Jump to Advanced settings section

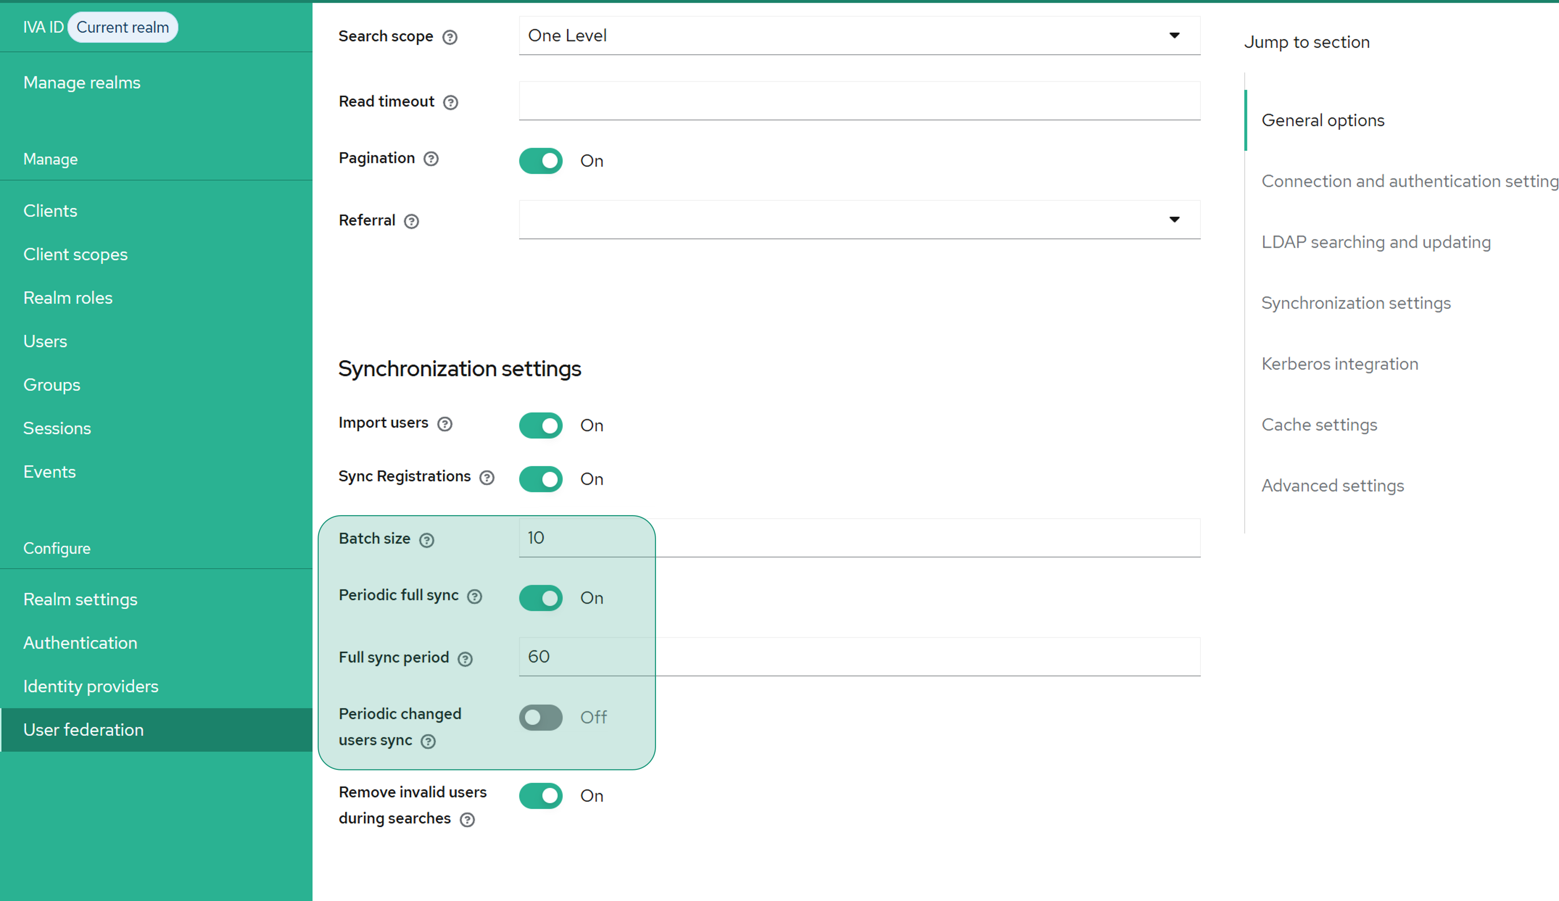point(1332,485)
